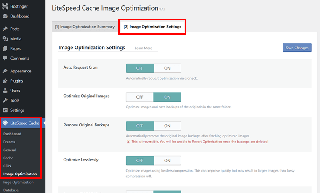This screenshot has width=320, height=193.
Task: Open LiteSpeed Cache Dashboard submenu
Action: point(12,134)
